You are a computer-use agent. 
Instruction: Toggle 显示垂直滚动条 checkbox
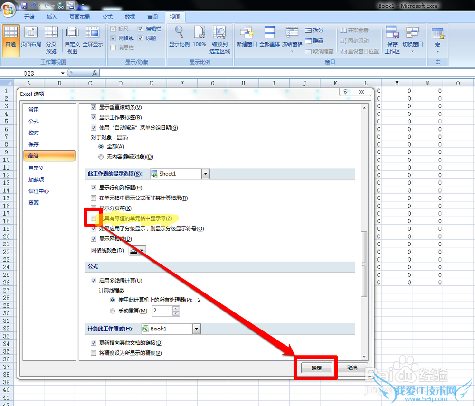coord(94,107)
